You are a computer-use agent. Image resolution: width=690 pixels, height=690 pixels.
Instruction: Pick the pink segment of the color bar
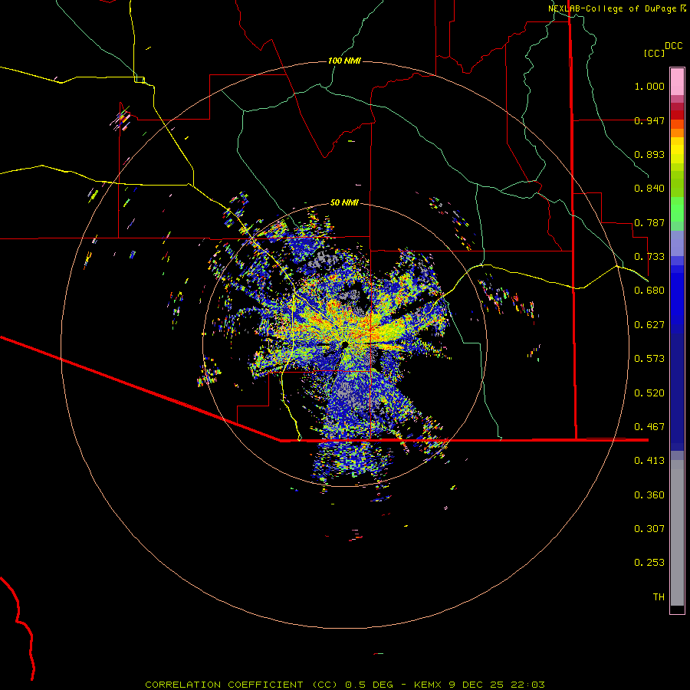[677, 82]
